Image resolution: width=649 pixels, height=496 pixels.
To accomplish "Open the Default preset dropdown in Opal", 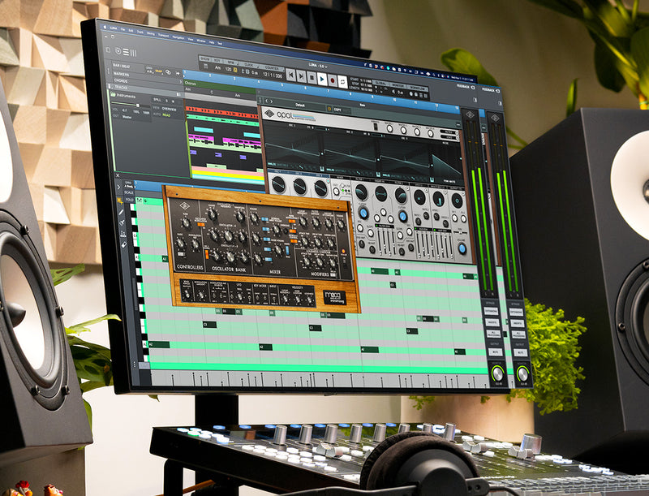I will coord(300,106).
